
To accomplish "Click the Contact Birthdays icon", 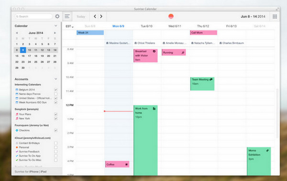I will coord(17,143).
